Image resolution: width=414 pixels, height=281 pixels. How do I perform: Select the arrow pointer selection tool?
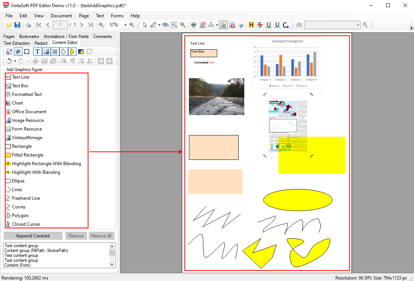point(145,25)
